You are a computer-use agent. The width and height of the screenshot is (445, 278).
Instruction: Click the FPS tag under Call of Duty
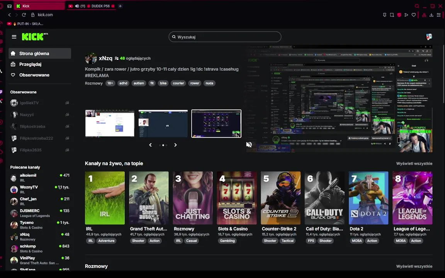(x=311, y=241)
